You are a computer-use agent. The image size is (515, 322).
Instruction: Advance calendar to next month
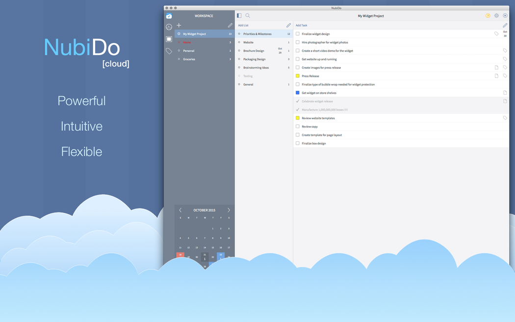pyautogui.click(x=229, y=210)
